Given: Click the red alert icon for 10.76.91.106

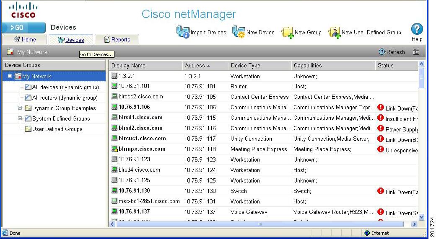Looking at the screenshot, I should tap(380, 108).
